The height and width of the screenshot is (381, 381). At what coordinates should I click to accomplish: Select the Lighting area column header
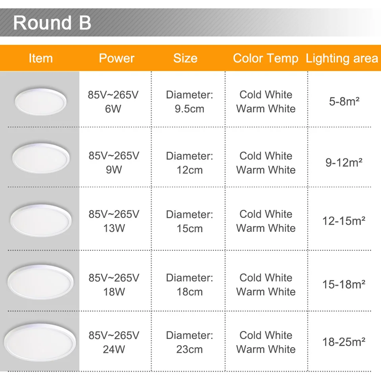[x=342, y=58]
